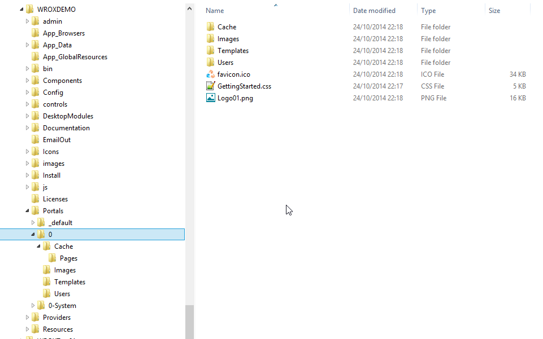This screenshot has width=543, height=339.
Task: Select the Images tree item under 0
Action: tap(65, 270)
